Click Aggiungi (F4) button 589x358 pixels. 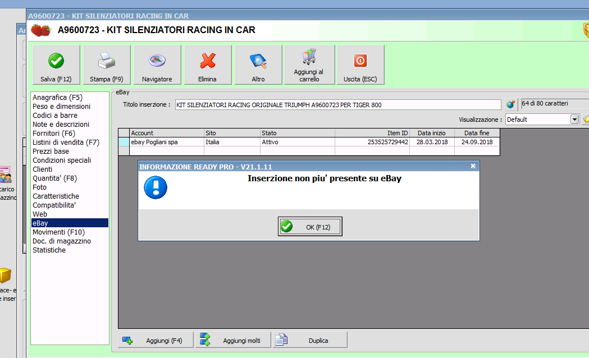click(x=156, y=340)
